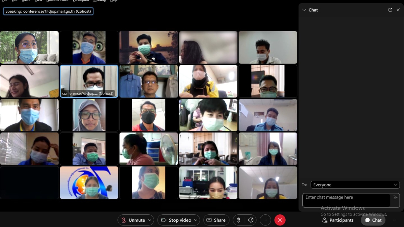Raise hand using the hand icon

click(x=239, y=220)
